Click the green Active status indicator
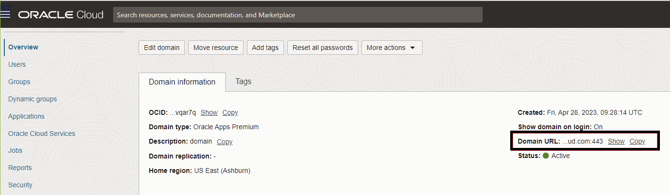The height and width of the screenshot is (195, 670). coord(546,156)
